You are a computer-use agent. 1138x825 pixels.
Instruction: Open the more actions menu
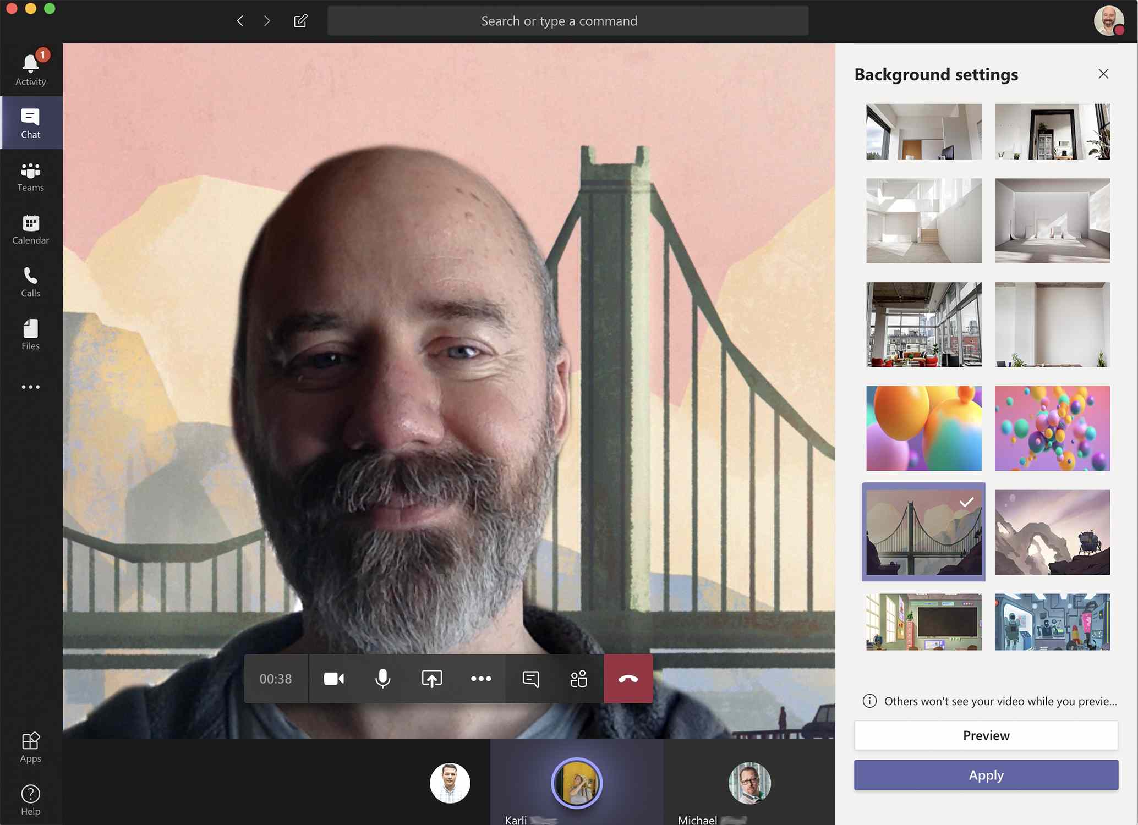click(480, 678)
